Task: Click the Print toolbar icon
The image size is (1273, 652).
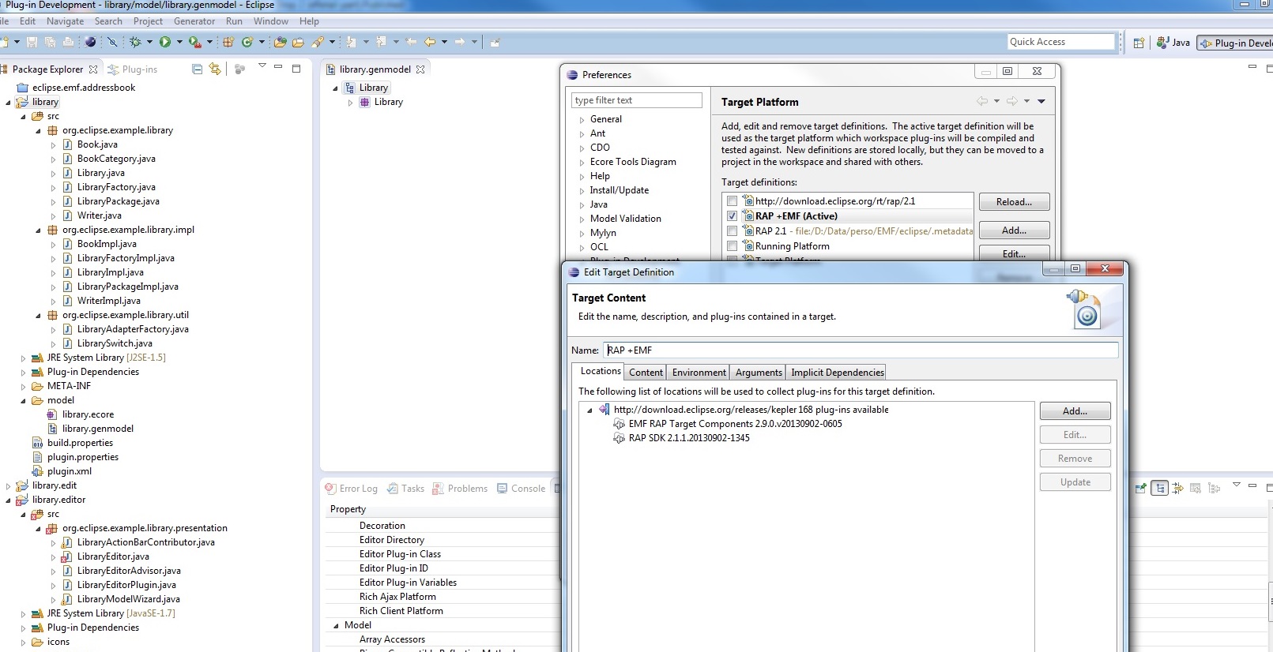Action: tap(68, 42)
